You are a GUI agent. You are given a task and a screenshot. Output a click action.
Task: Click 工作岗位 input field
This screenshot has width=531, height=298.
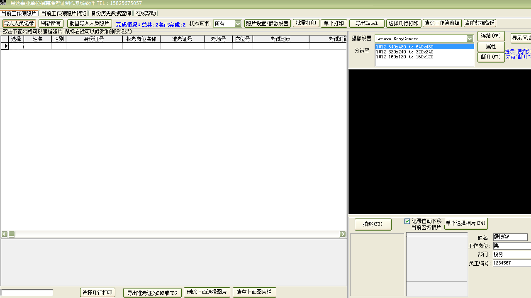pos(512,246)
